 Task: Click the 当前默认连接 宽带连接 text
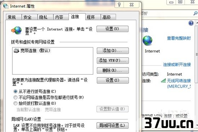coord(39,110)
